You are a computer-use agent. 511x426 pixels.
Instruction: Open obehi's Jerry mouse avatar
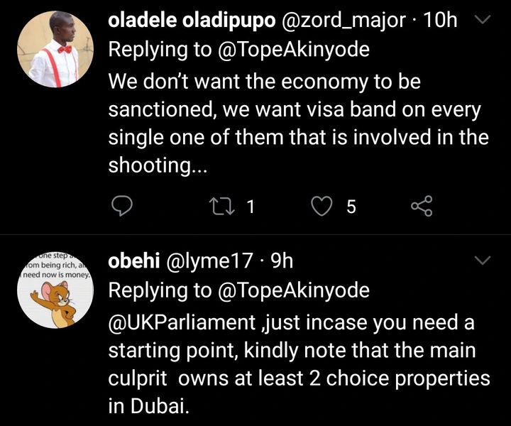(55, 290)
